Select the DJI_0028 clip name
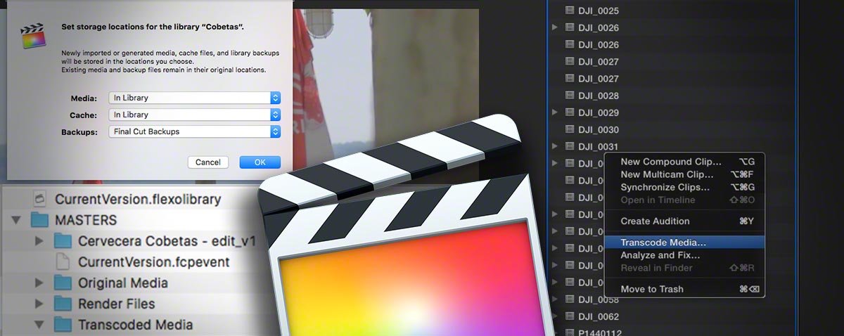The height and width of the screenshot is (336, 844). [x=599, y=96]
